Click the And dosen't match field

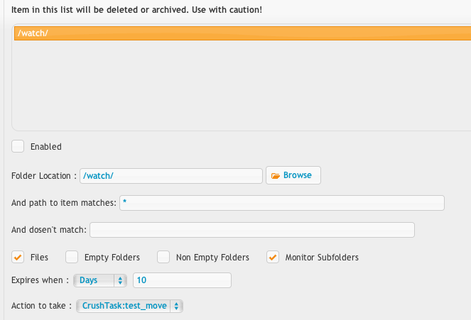coord(252,230)
